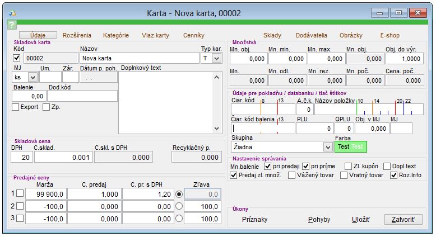Click scroll down arrow in Doplnkový text
Viewport: 436px width, 237px height.
(217, 129)
